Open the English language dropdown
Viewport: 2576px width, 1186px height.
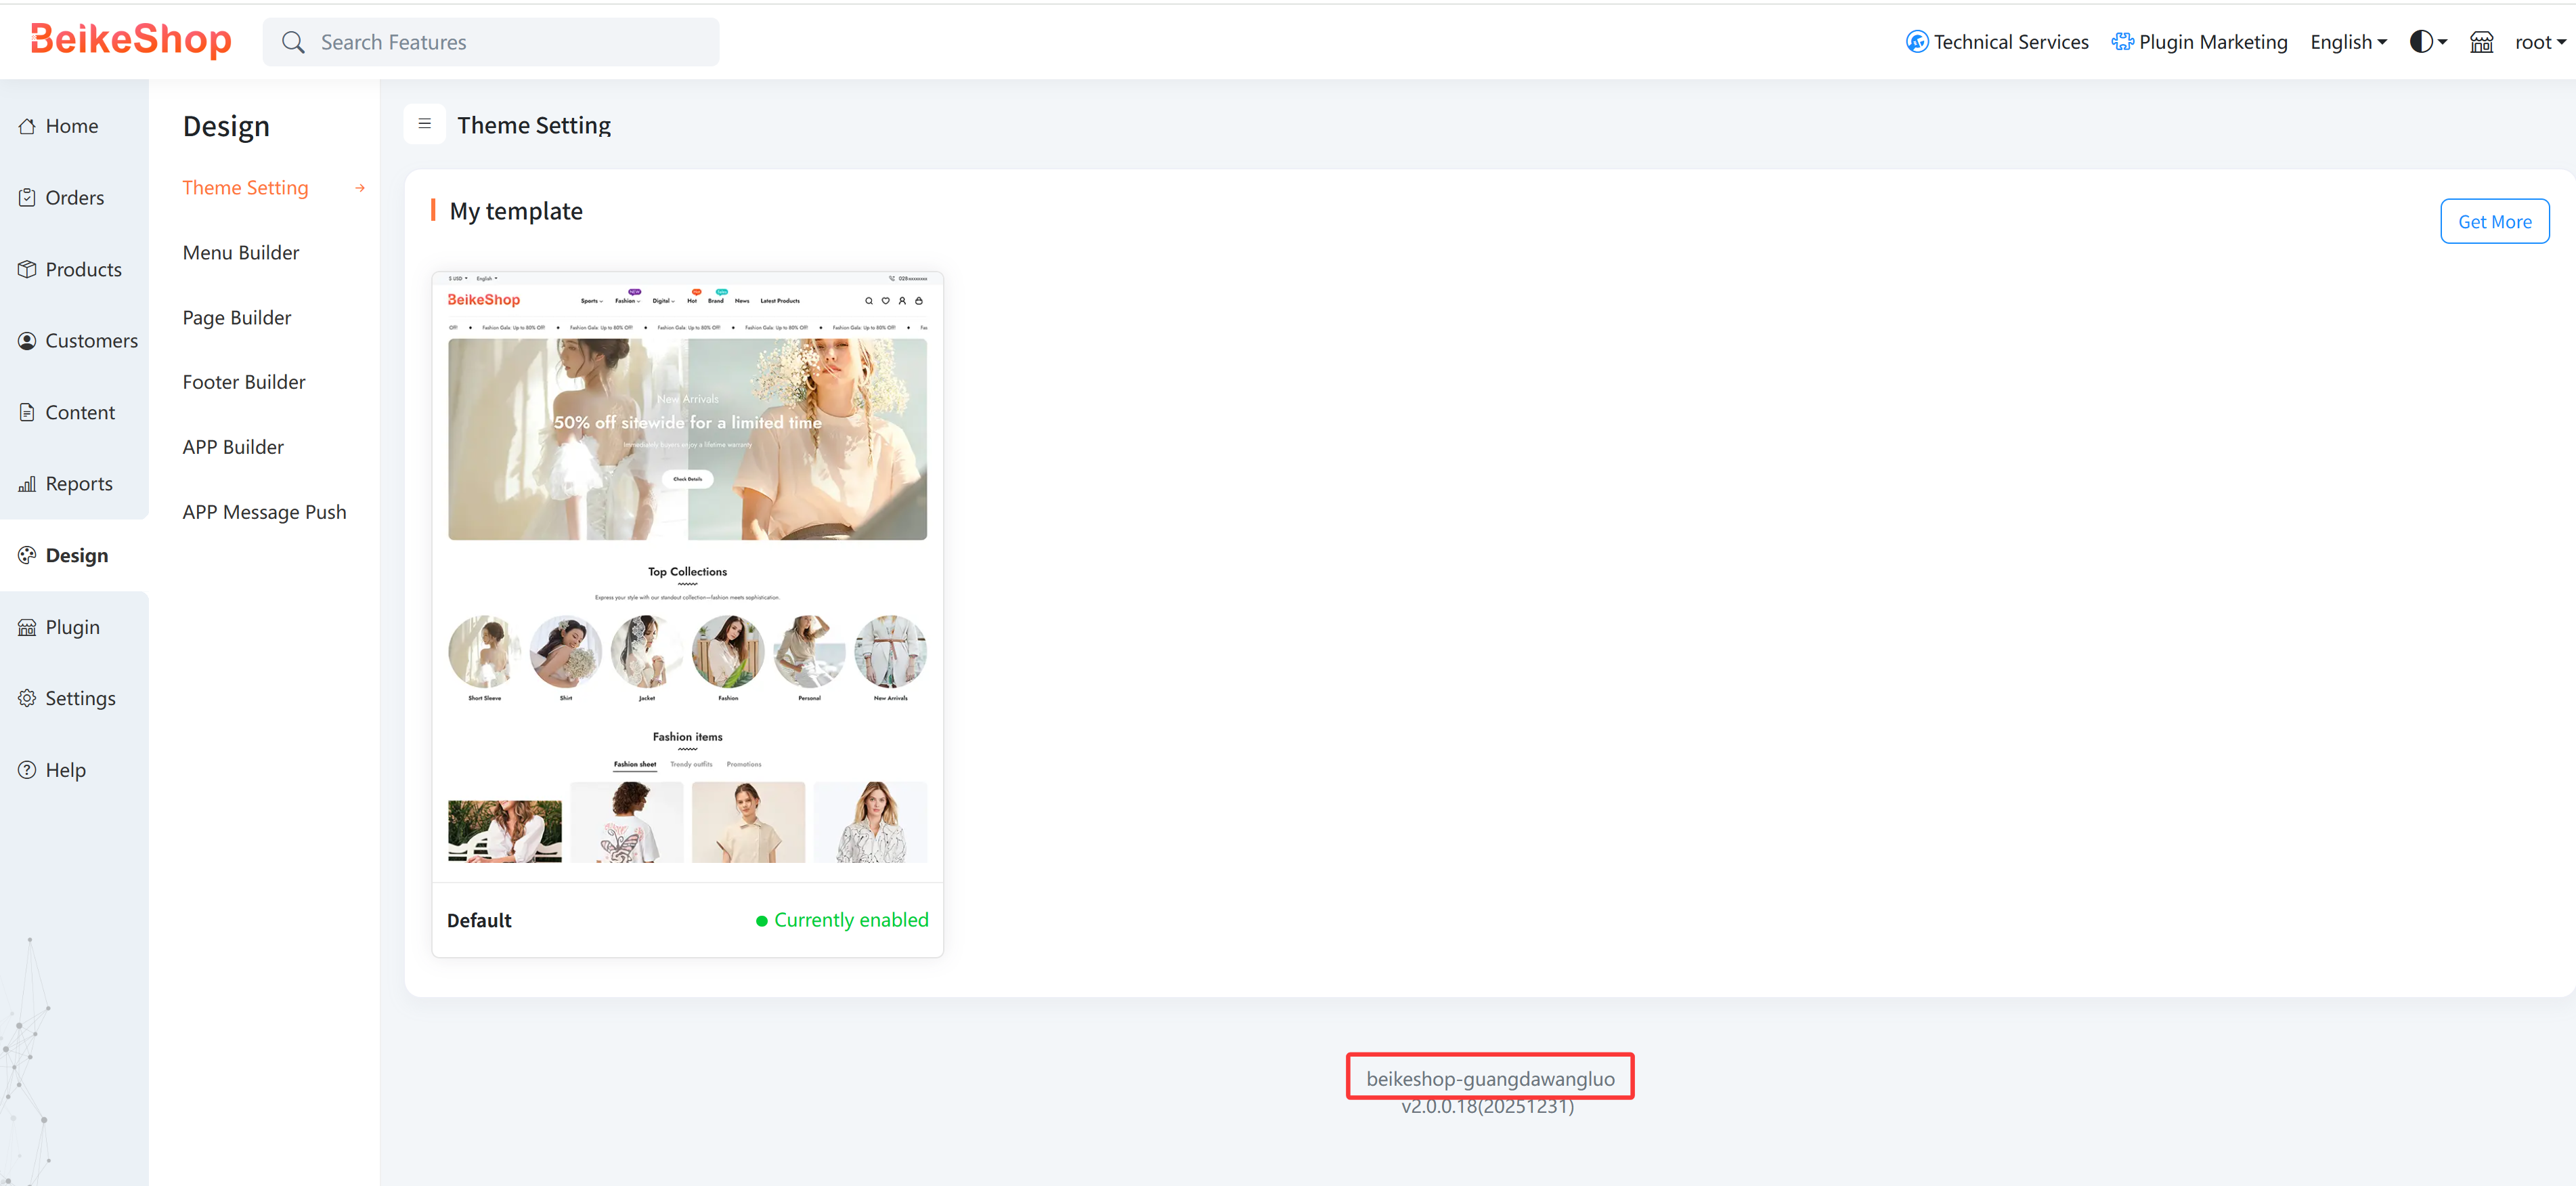(2348, 41)
